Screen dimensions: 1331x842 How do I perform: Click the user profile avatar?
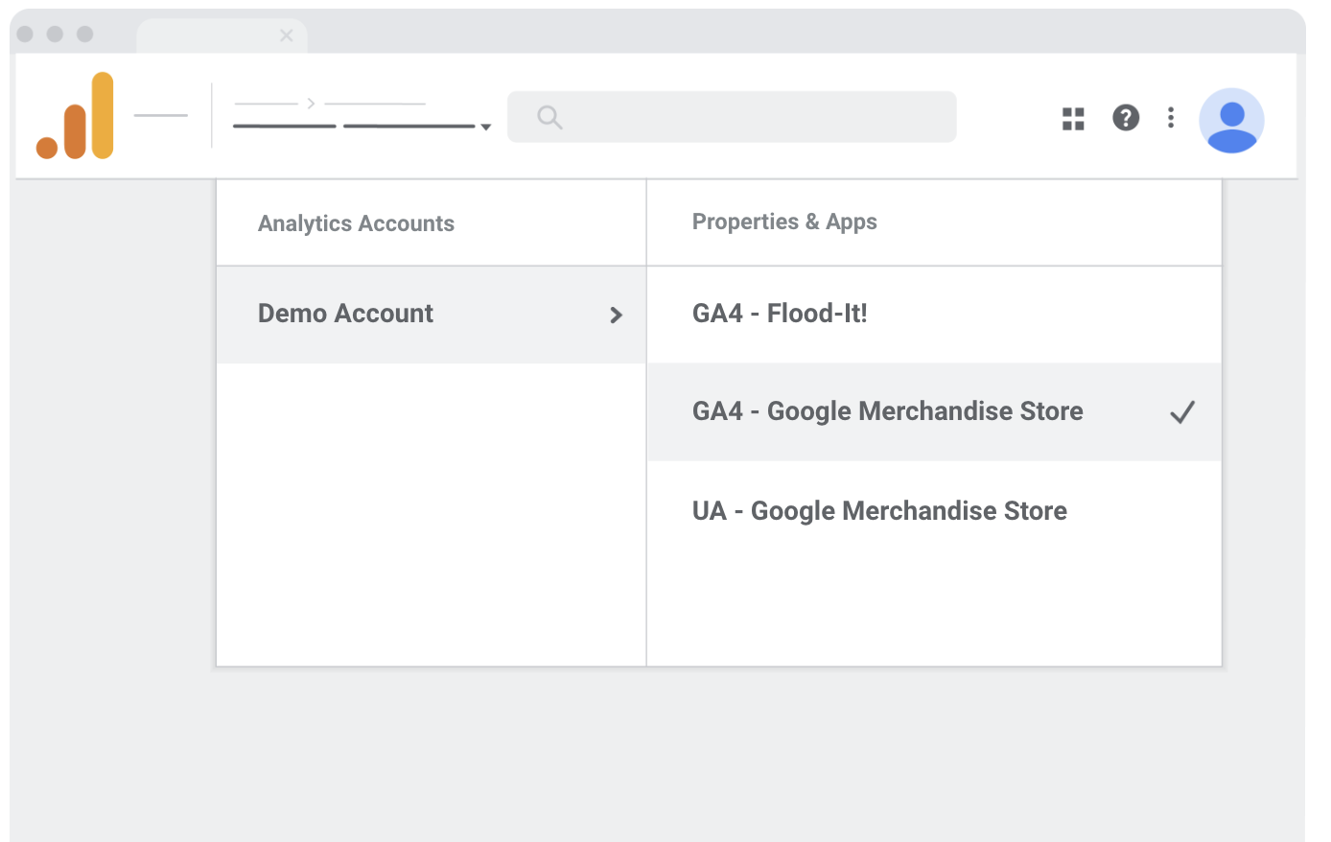1231,121
